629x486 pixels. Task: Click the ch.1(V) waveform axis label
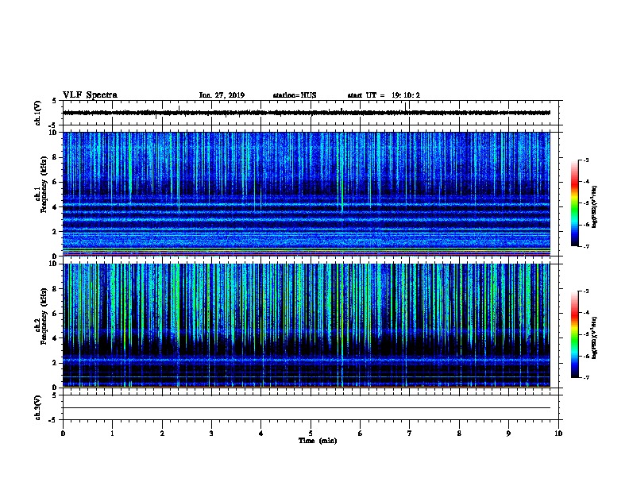[x=37, y=113]
